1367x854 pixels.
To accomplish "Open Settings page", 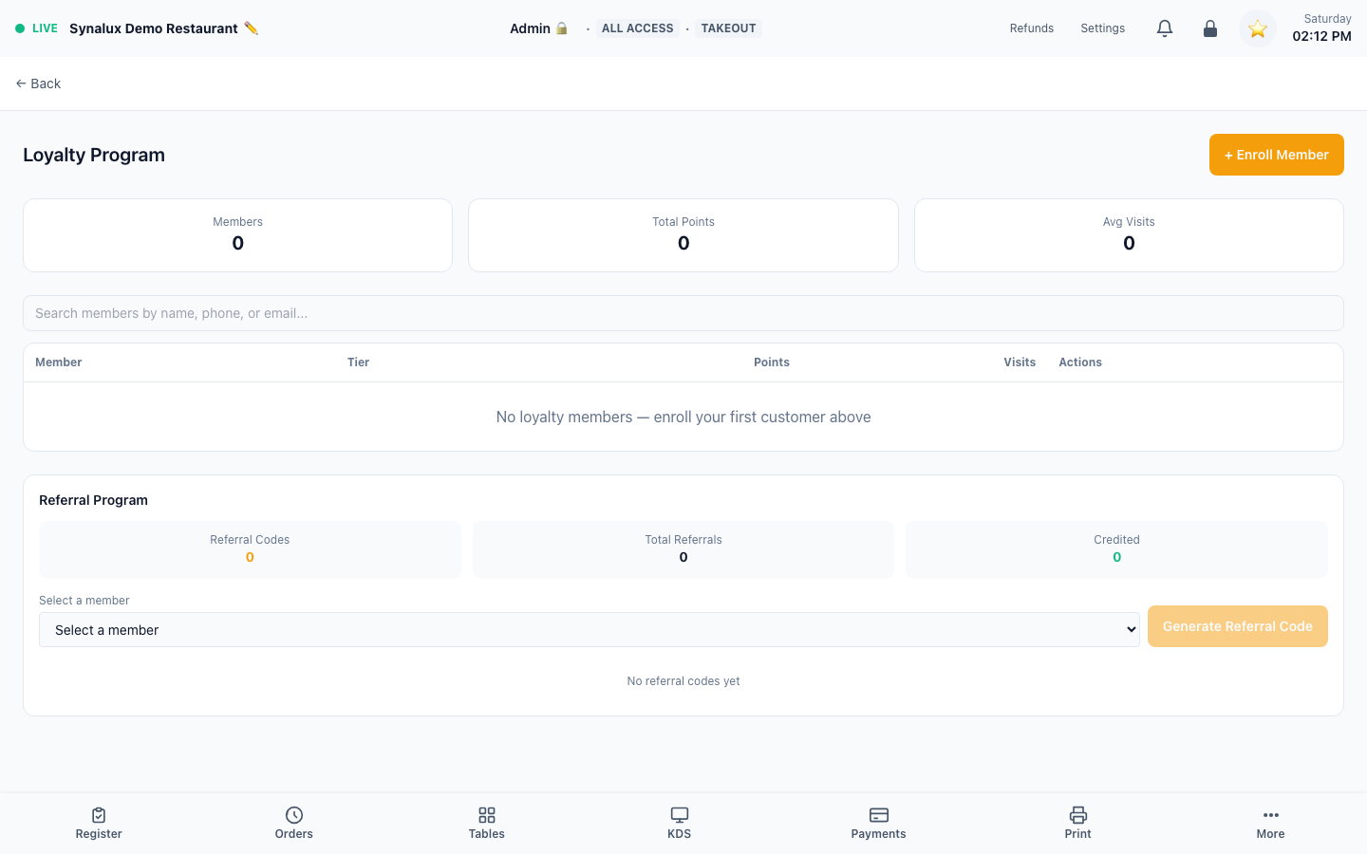I will click(1103, 28).
